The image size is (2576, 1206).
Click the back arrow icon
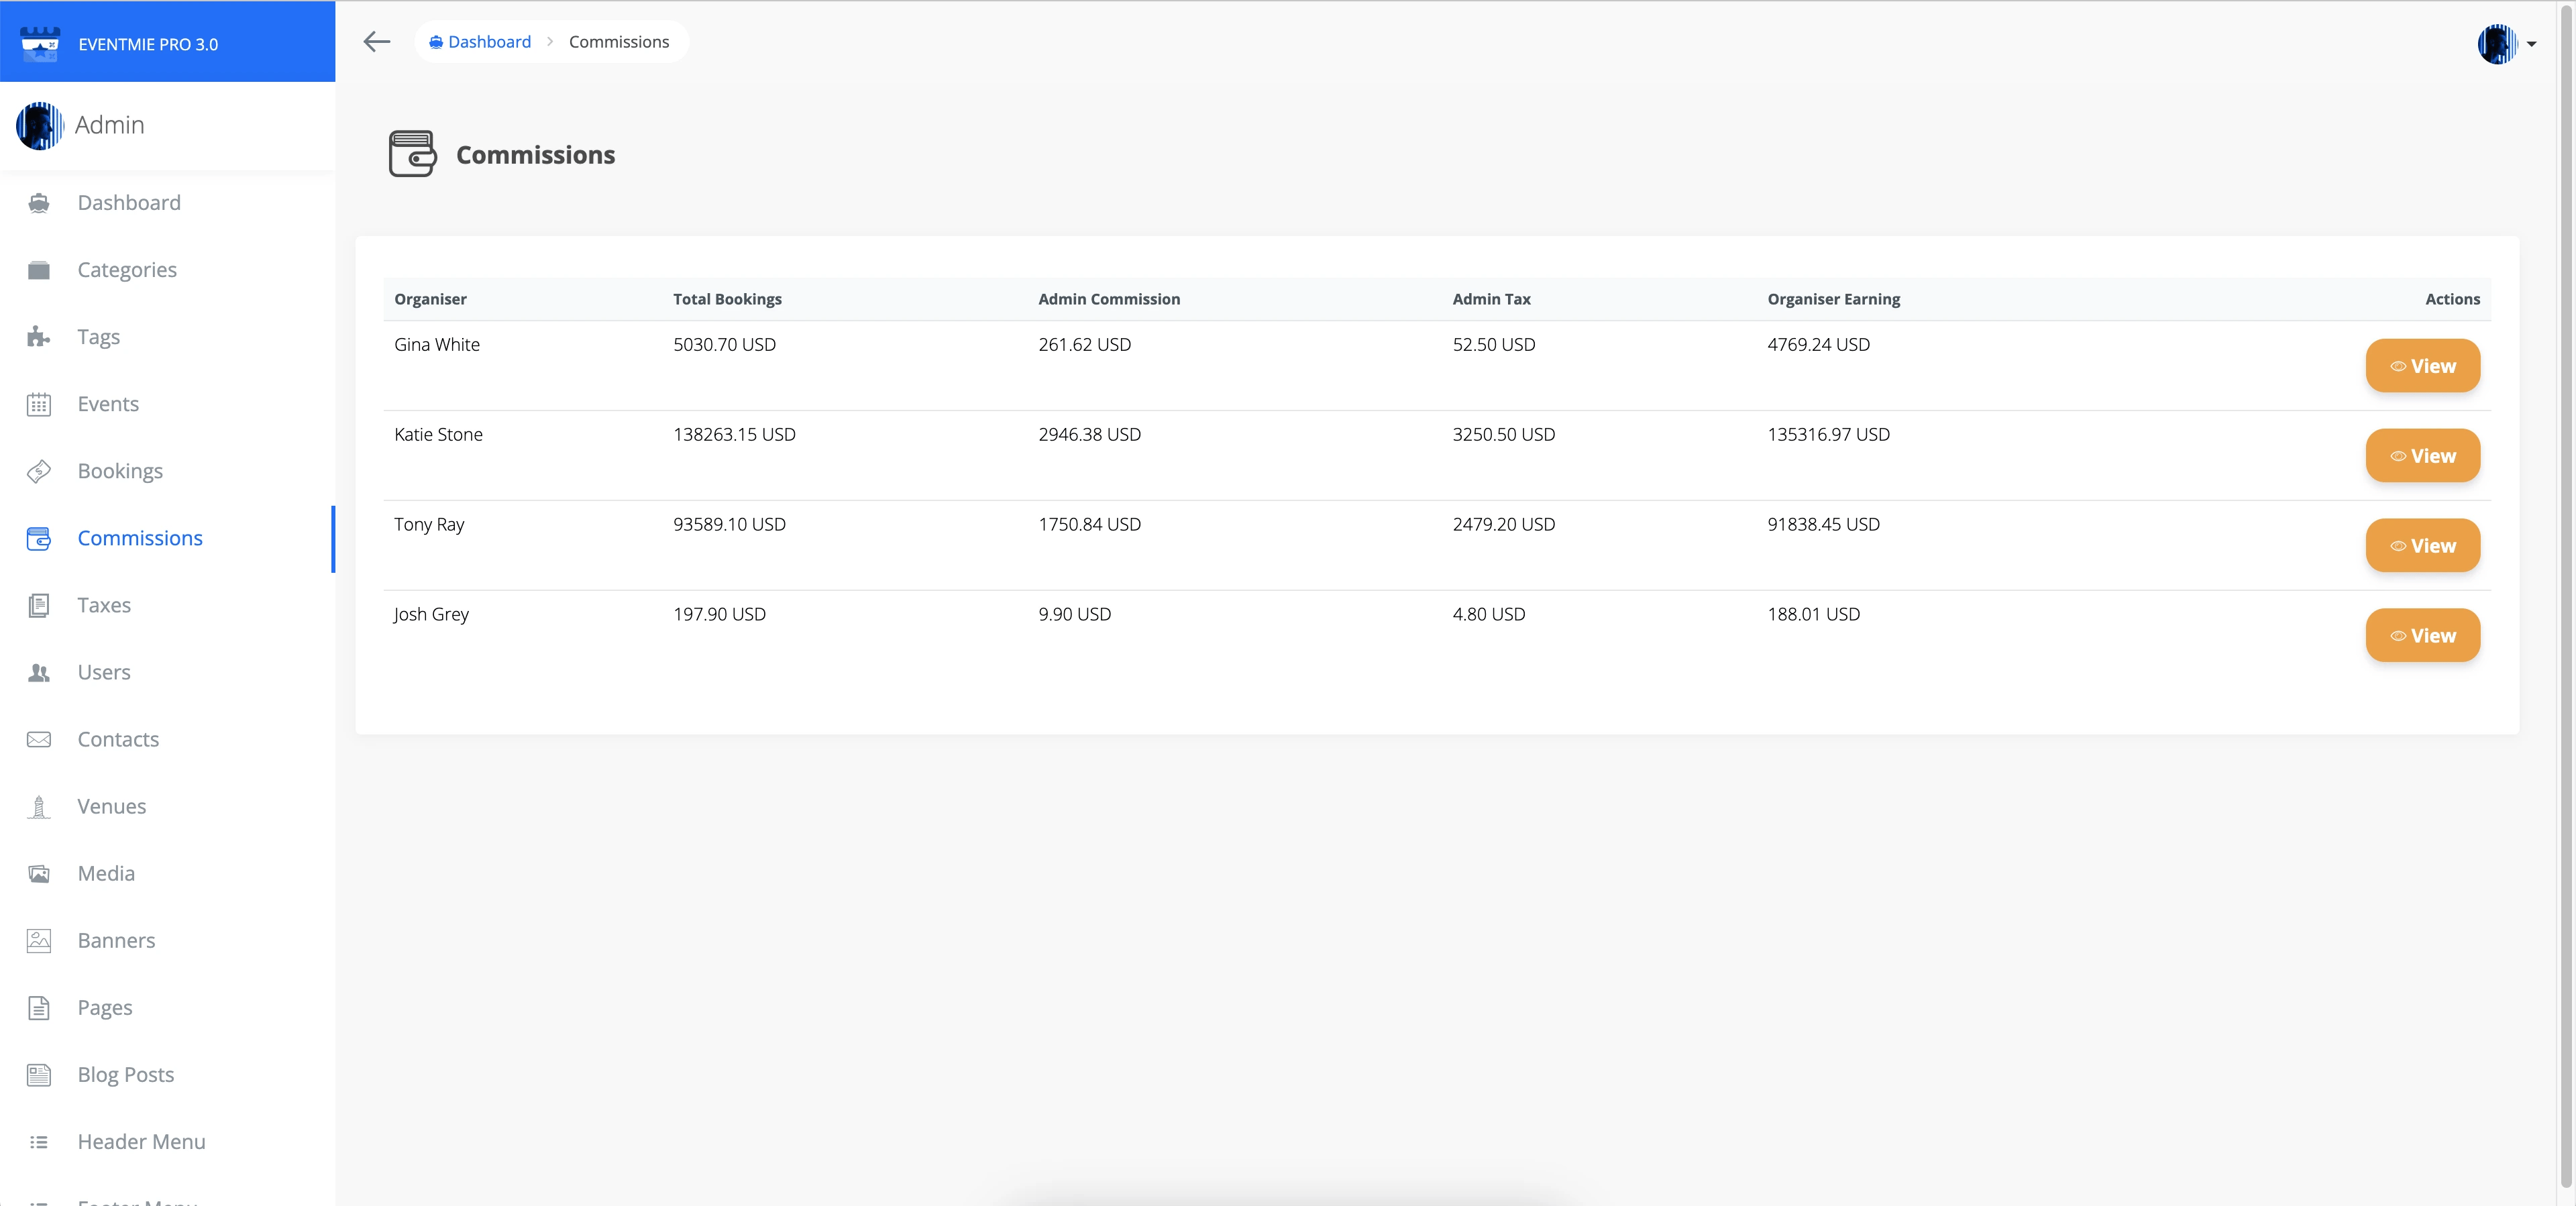[376, 42]
